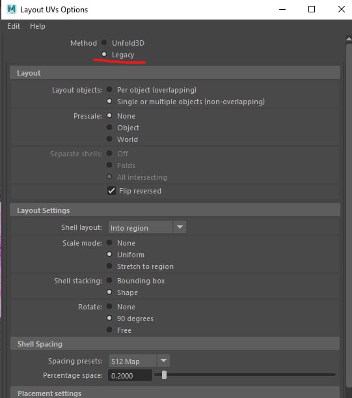This screenshot has width=352, height=398.
Task: Click the Maya application icon in title bar
Action: pos(12,9)
